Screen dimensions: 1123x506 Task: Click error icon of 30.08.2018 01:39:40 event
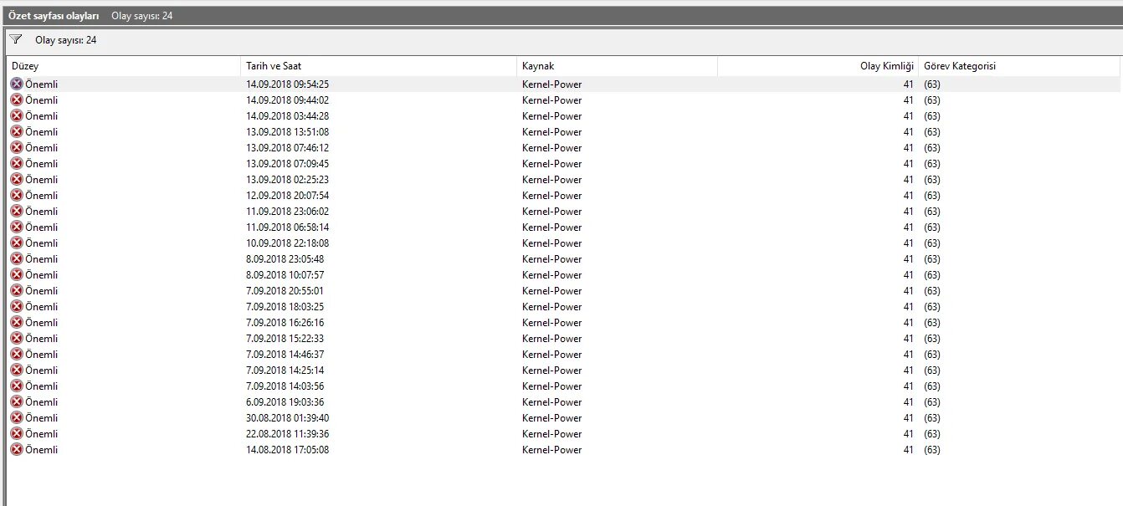[17, 417]
